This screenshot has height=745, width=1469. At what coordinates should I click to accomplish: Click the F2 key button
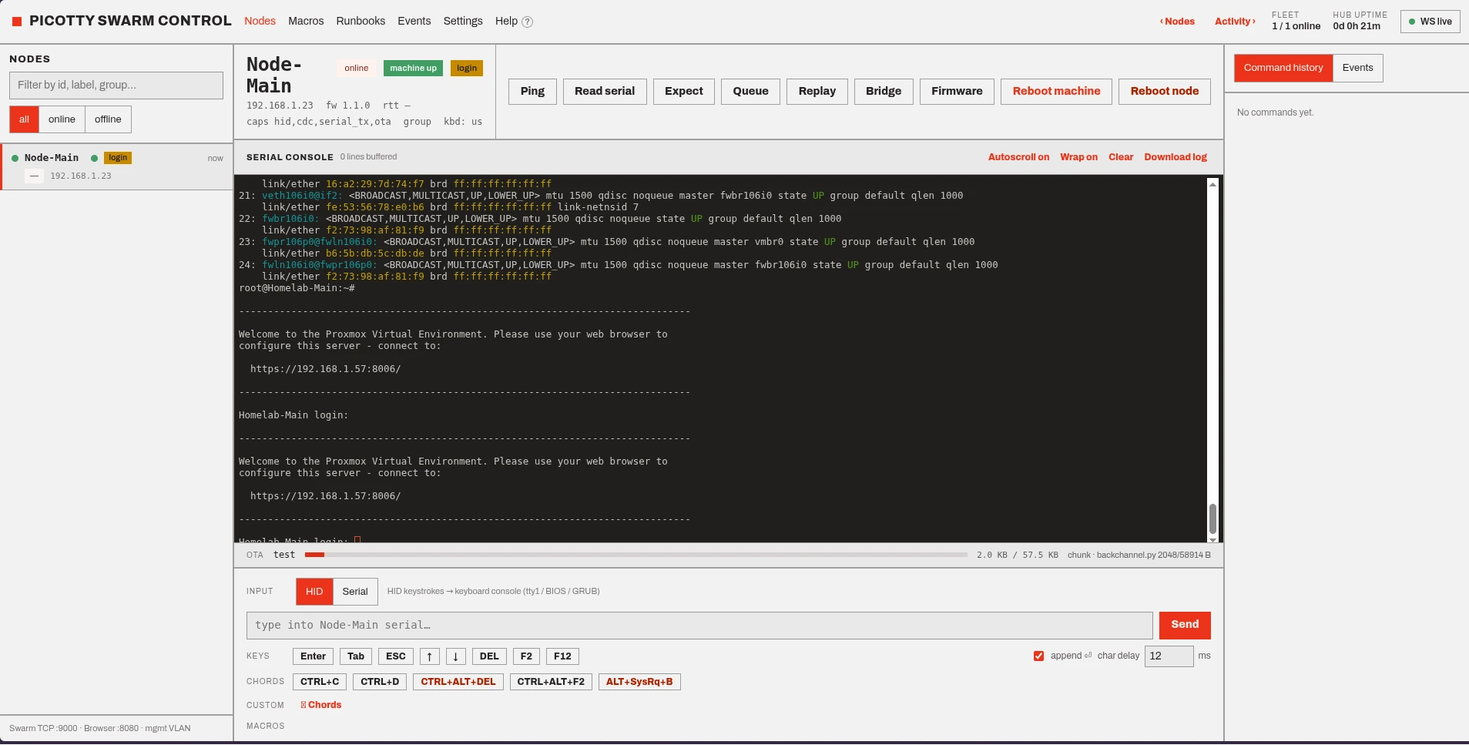pos(526,656)
